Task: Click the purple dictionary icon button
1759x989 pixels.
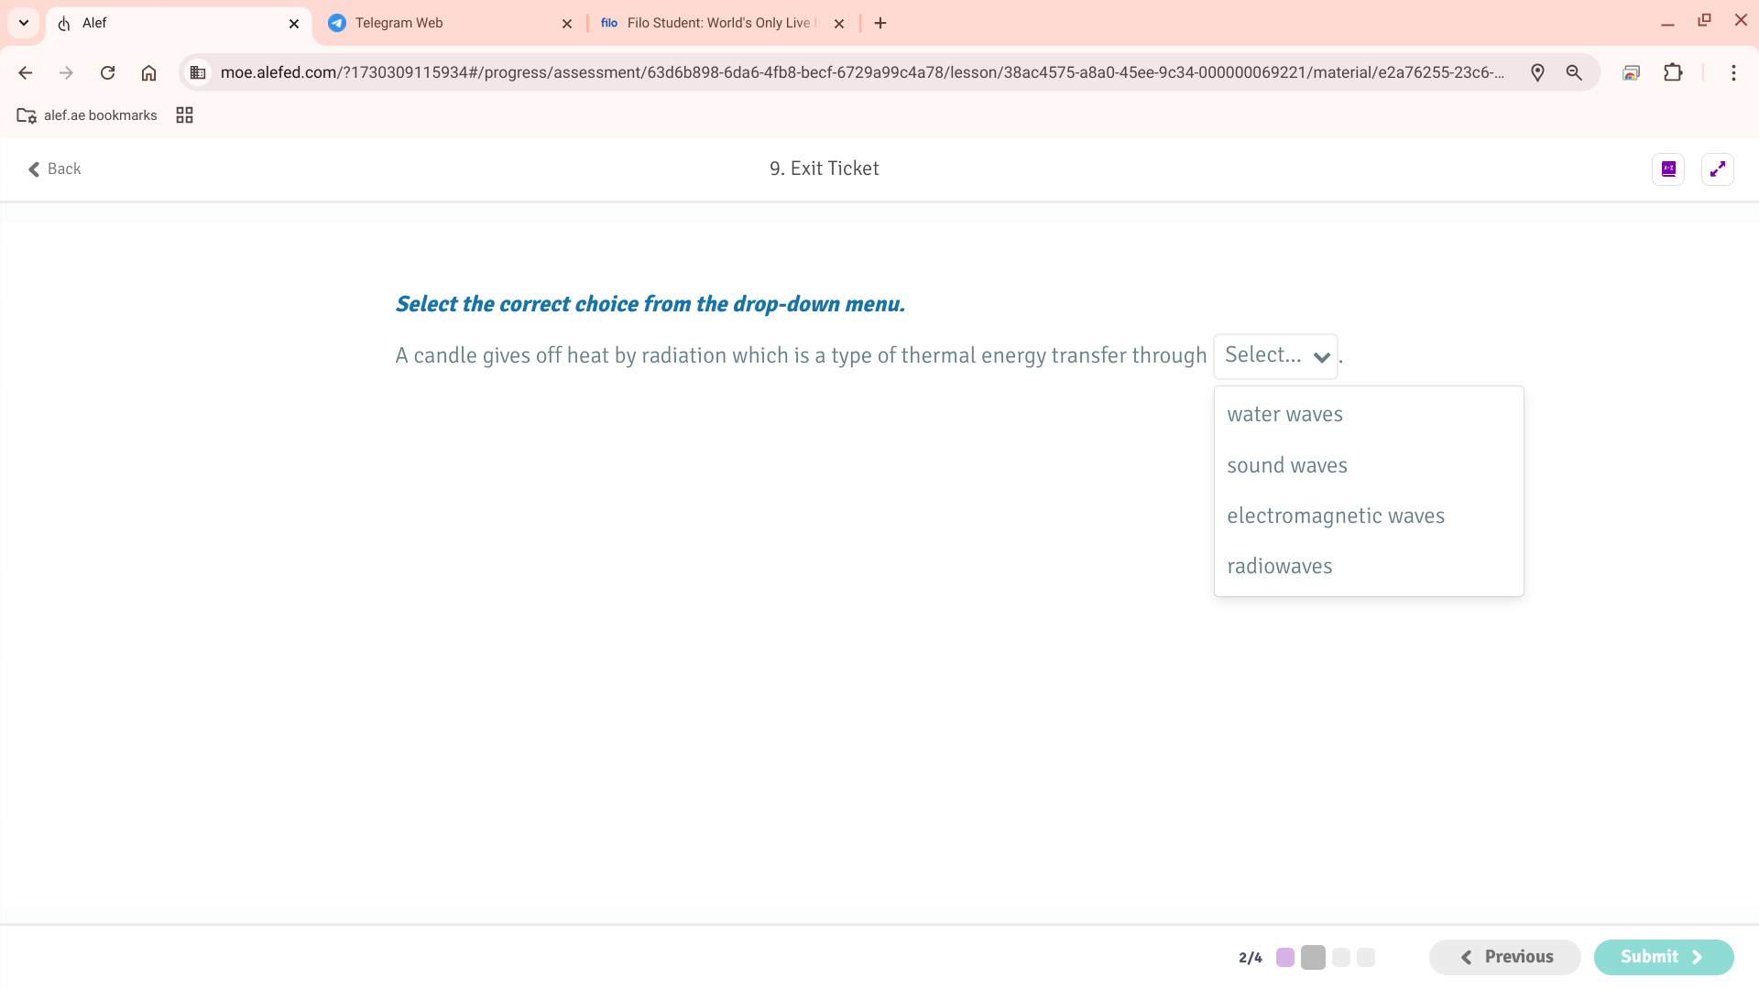Action: (1668, 168)
